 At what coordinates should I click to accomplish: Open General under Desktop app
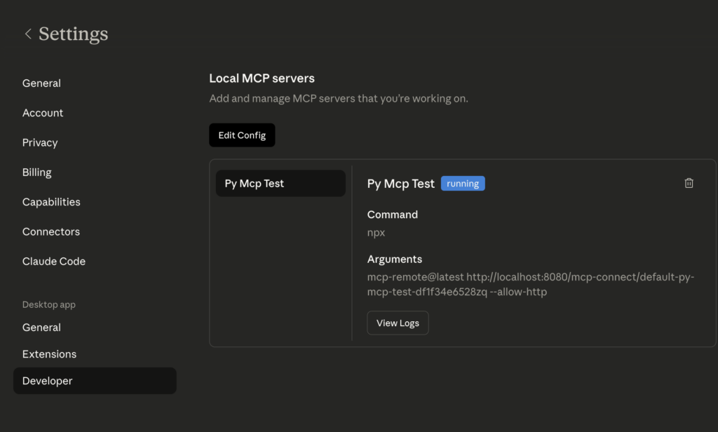(x=41, y=328)
